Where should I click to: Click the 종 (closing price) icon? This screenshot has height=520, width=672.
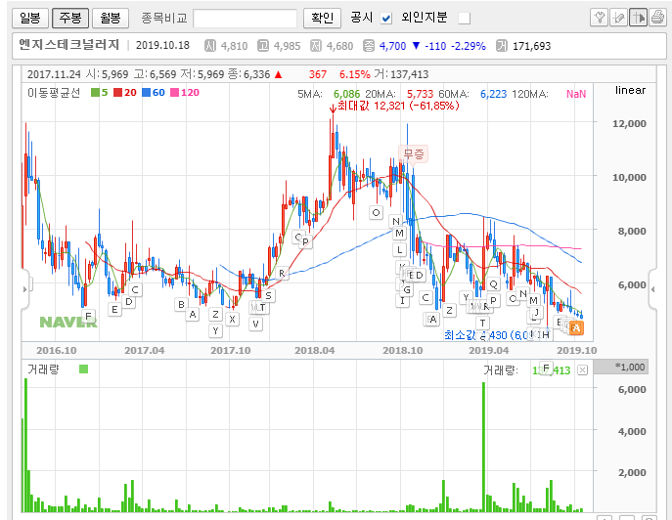coord(369,45)
